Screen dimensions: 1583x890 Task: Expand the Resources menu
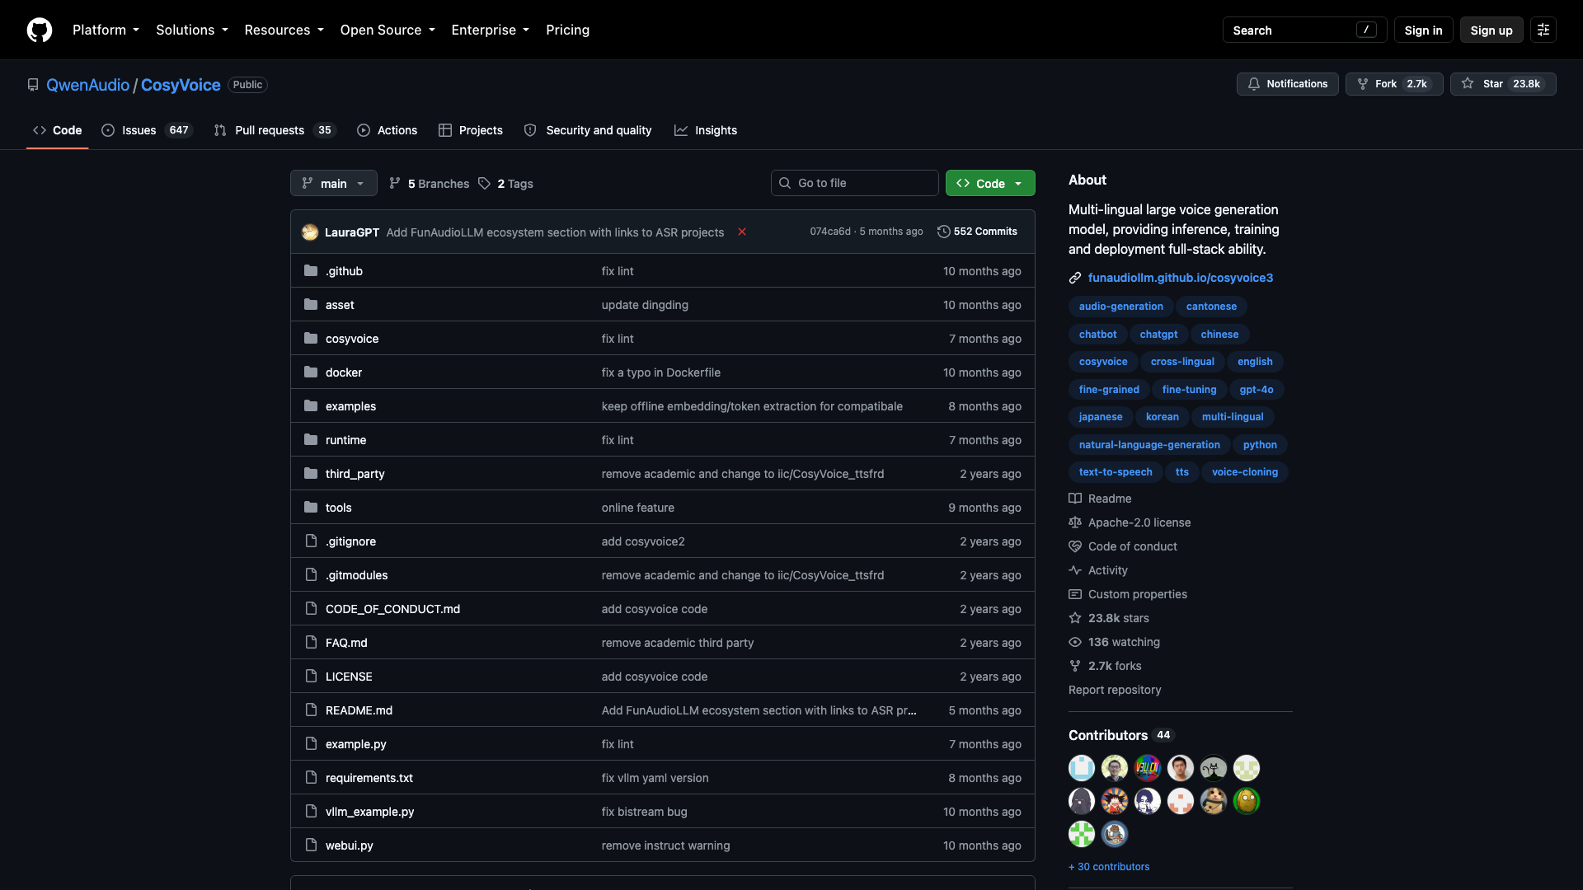coord(284,30)
